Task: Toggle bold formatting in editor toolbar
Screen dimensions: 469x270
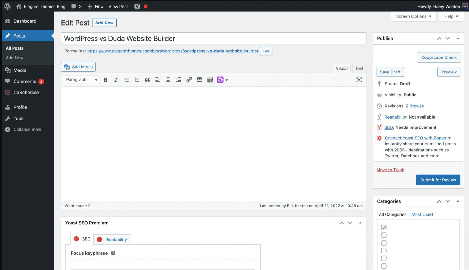Action: coord(106,80)
